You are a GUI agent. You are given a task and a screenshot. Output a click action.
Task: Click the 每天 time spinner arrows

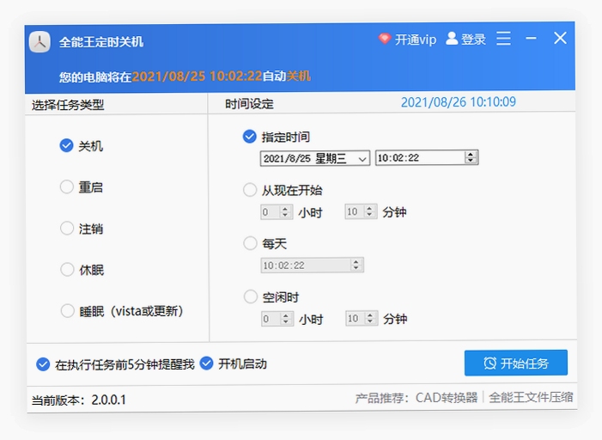(356, 265)
